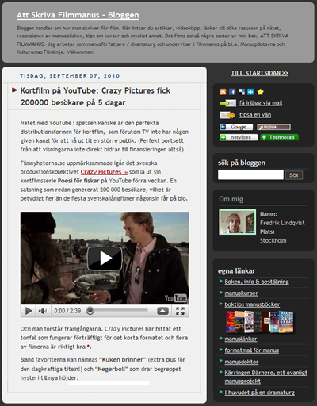Open 'boktips manusböcker' link
This screenshot has width=317, height=406.
click(x=252, y=304)
